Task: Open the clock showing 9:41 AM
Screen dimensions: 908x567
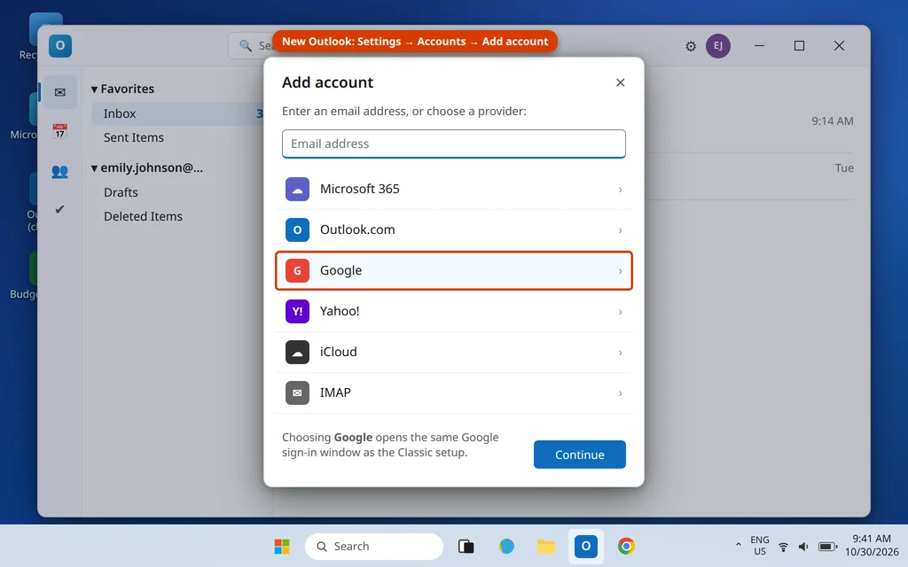Action: coord(872,546)
